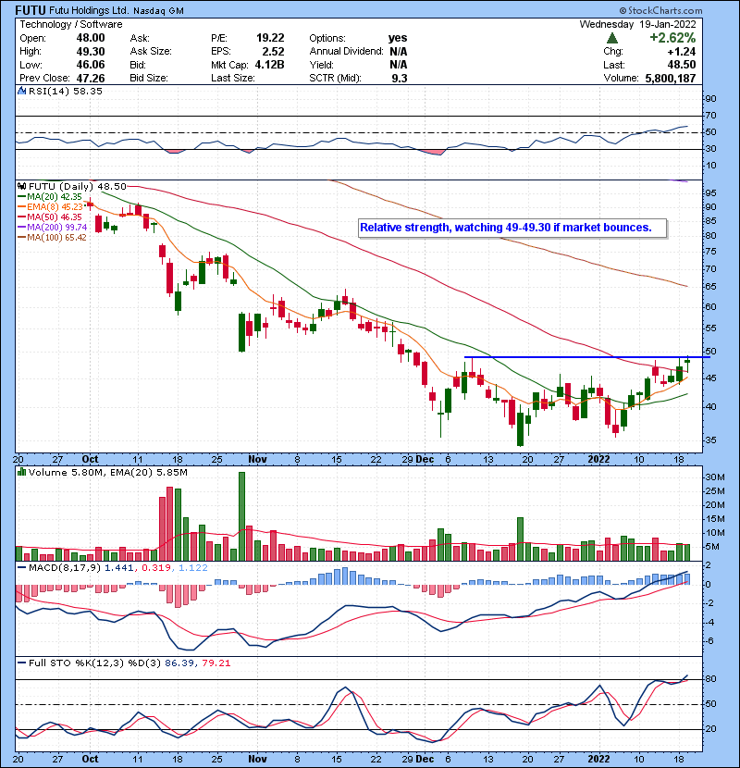Select the green MA(20) legend line marker

[21, 197]
